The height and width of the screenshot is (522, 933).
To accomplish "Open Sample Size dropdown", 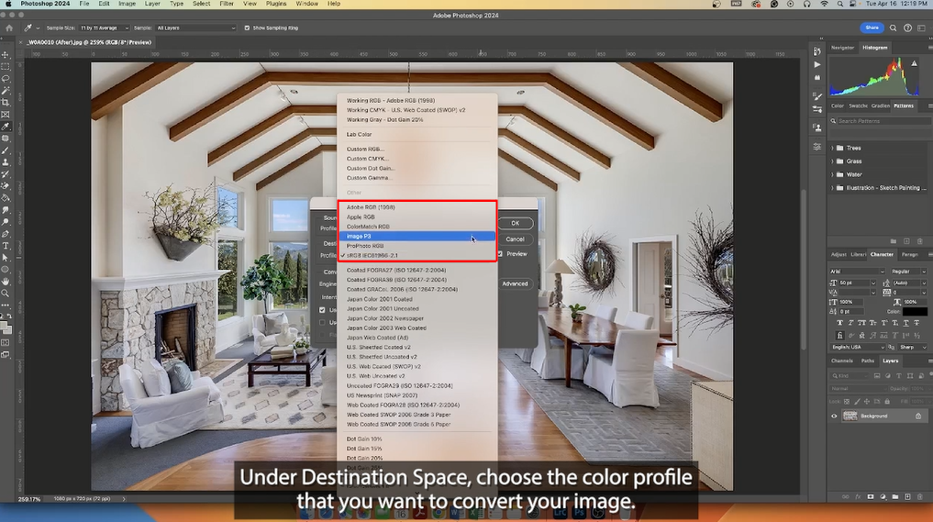I will click(x=105, y=28).
